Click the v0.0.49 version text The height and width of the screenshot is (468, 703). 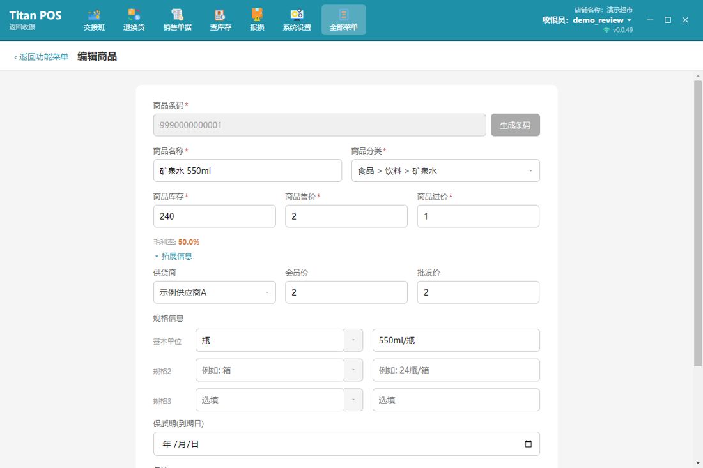(622, 30)
